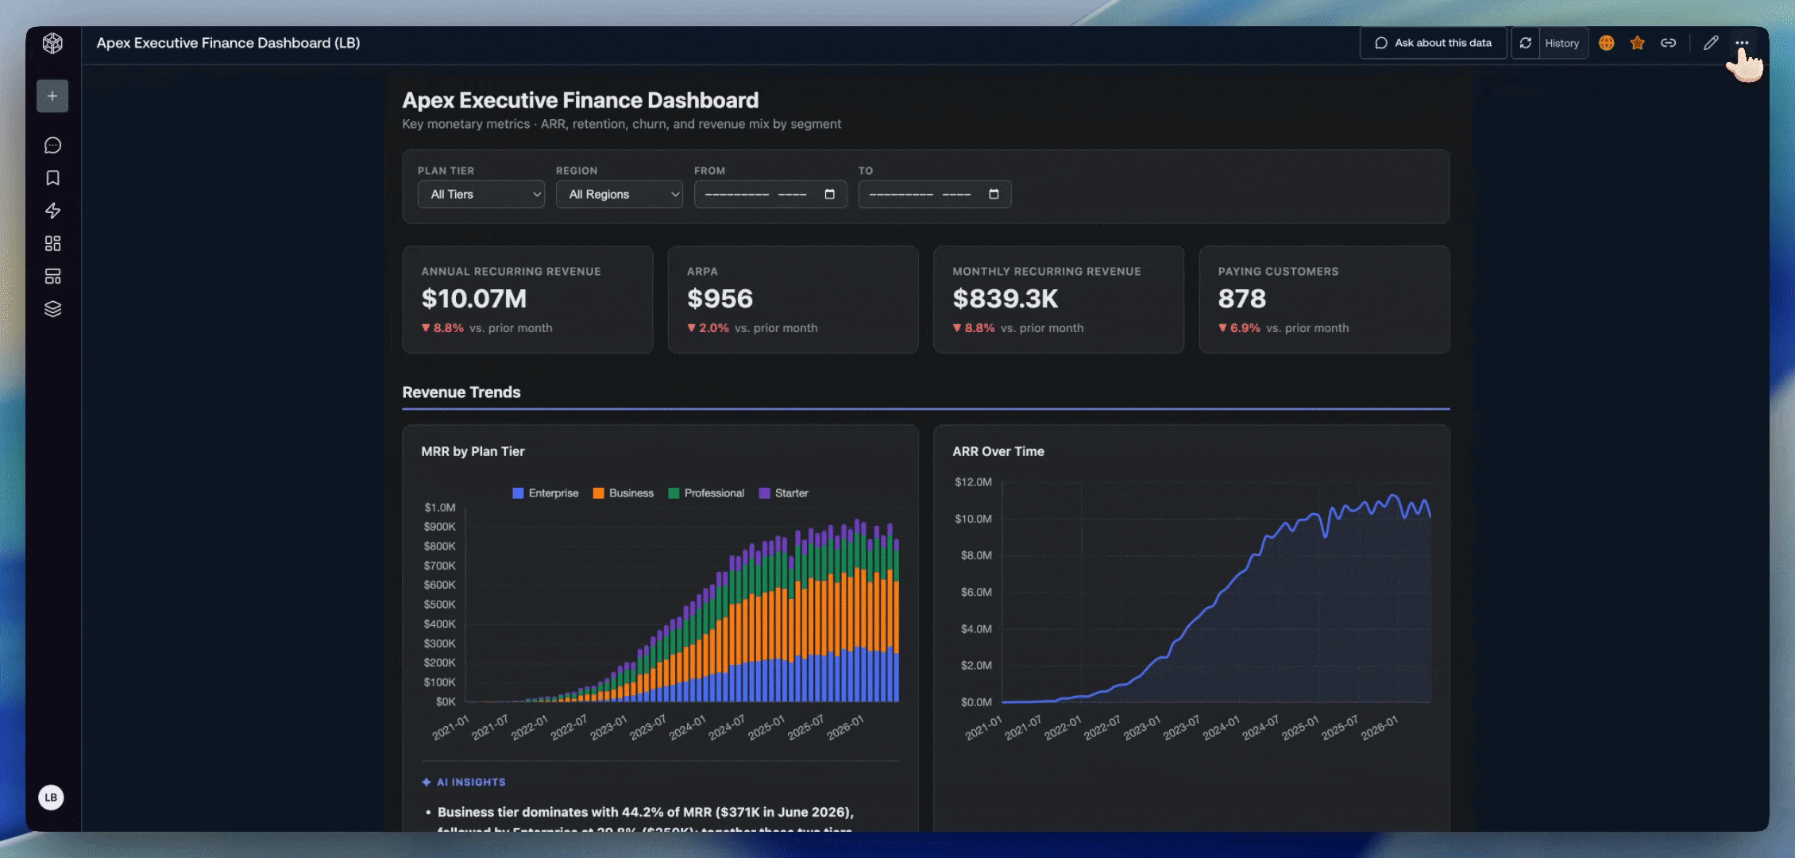The image size is (1795, 858).
Task: Open the History button
Action: 1562,43
